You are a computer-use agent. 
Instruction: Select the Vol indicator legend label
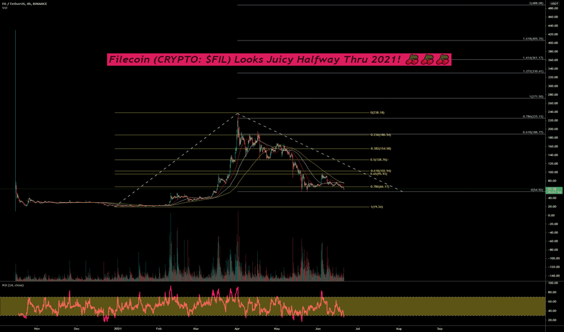4,7
